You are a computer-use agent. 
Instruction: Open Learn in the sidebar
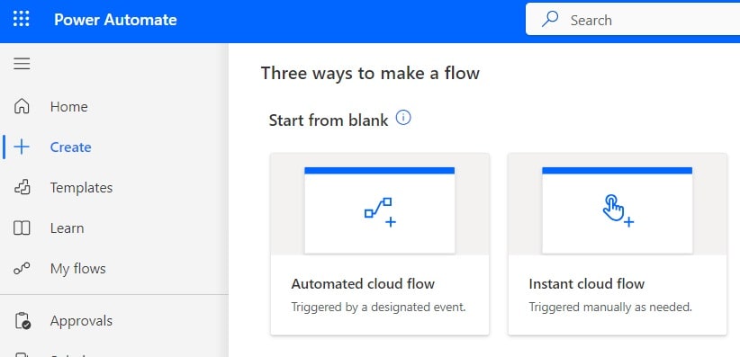pyautogui.click(x=67, y=228)
